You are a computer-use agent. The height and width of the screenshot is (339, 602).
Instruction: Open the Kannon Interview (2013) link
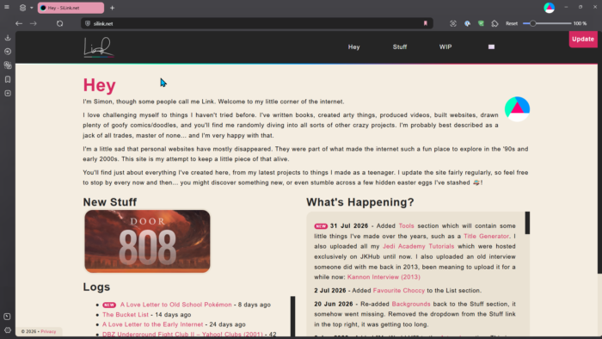pyautogui.click(x=384, y=277)
